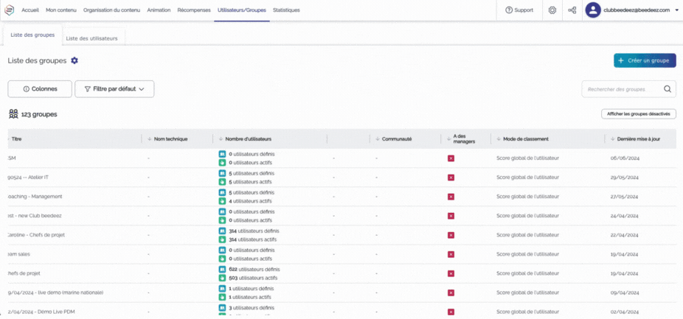Screen dimensions: 683x319
Task: Click the organization hierarchy icon
Action: pyautogui.click(x=572, y=10)
